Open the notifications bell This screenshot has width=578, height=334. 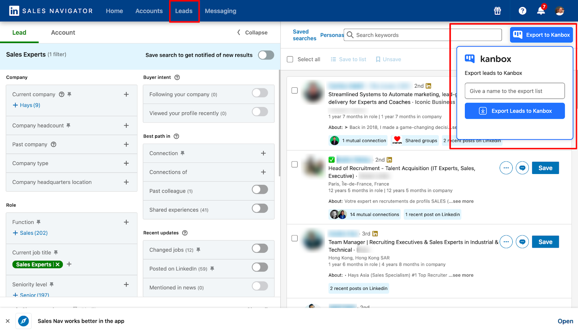[541, 10]
